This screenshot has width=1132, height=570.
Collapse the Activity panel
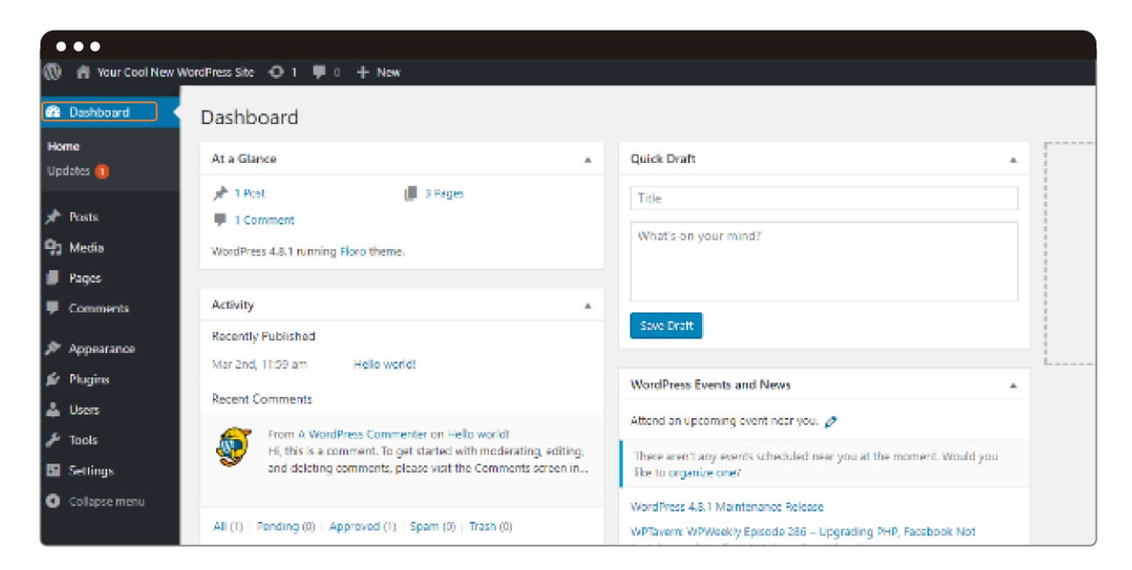[x=588, y=306]
